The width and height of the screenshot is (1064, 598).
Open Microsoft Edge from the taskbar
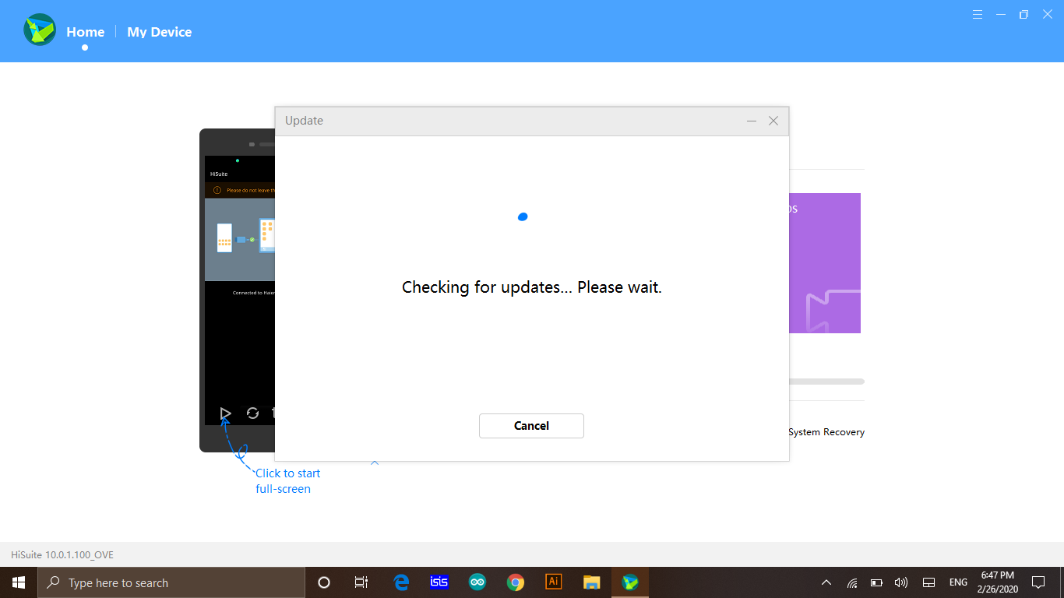click(401, 582)
